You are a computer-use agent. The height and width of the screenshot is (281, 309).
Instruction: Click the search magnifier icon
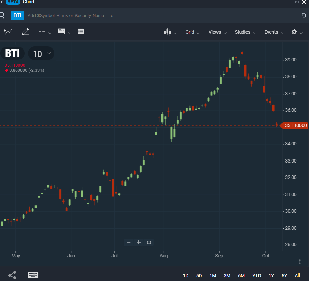point(2,15)
